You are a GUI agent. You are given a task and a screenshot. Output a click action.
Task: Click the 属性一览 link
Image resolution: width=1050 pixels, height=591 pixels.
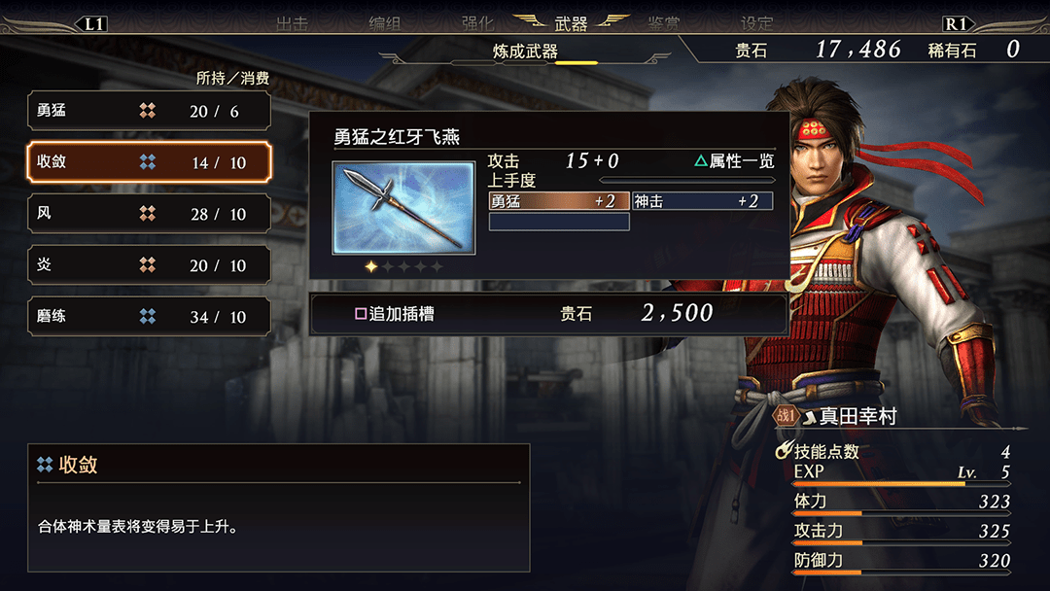click(x=741, y=160)
